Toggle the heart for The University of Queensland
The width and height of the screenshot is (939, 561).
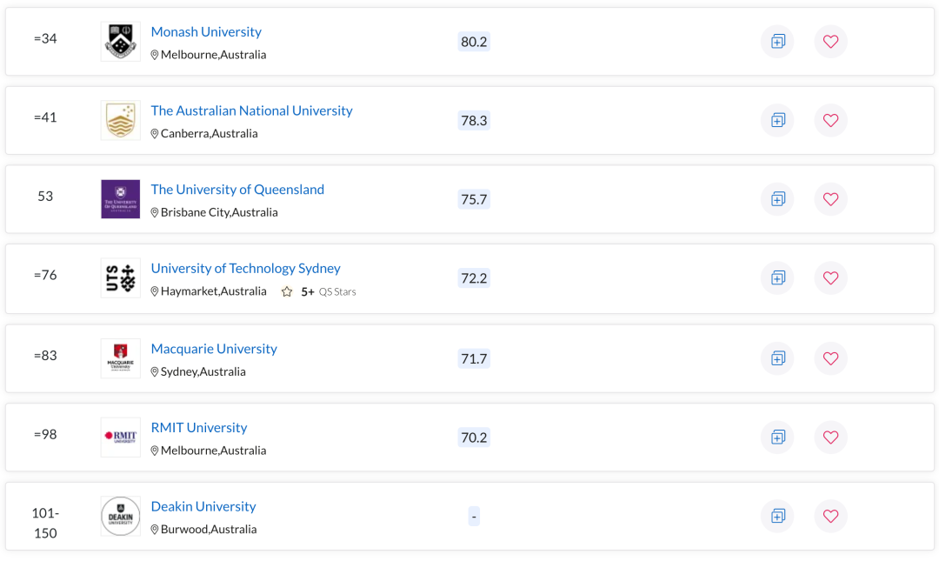[x=830, y=199]
